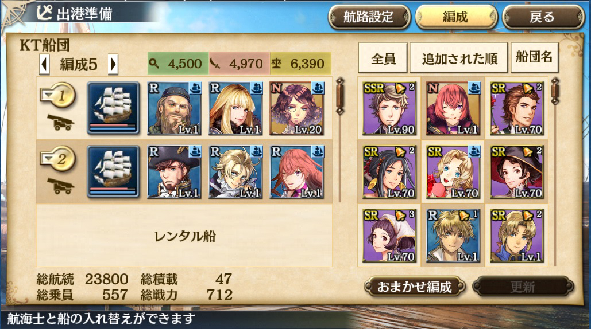The image size is (591, 329).
Task: Expand the slot 2 dropdown badge
Action: point(57,159)
